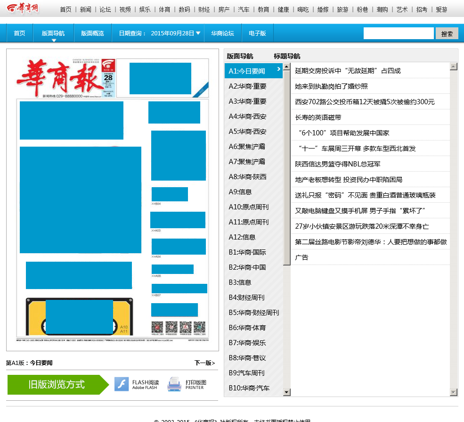
Task: Select page B5:华商·财经周刊
Action: (x=253, y=313)
